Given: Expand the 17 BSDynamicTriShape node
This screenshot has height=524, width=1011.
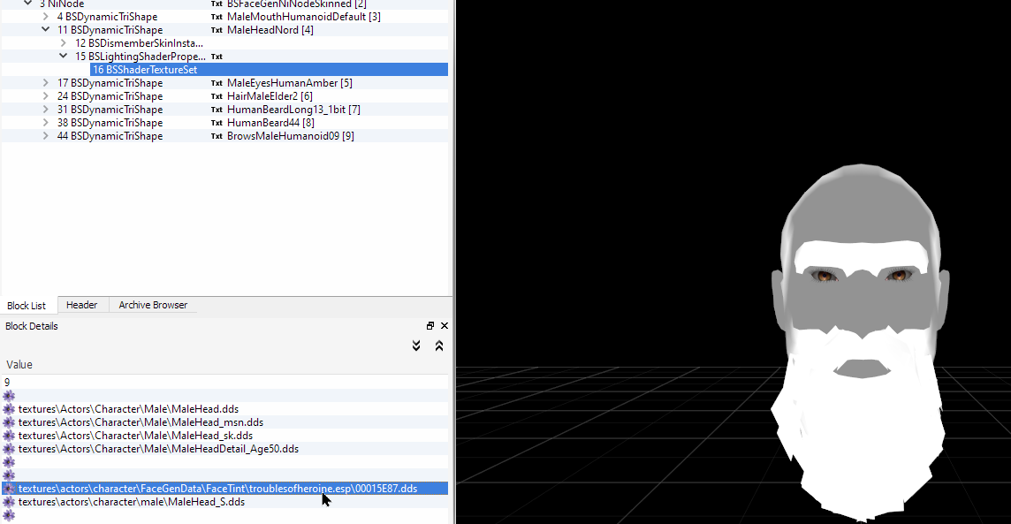Looking at the screenshot, I should pos(46,82).
